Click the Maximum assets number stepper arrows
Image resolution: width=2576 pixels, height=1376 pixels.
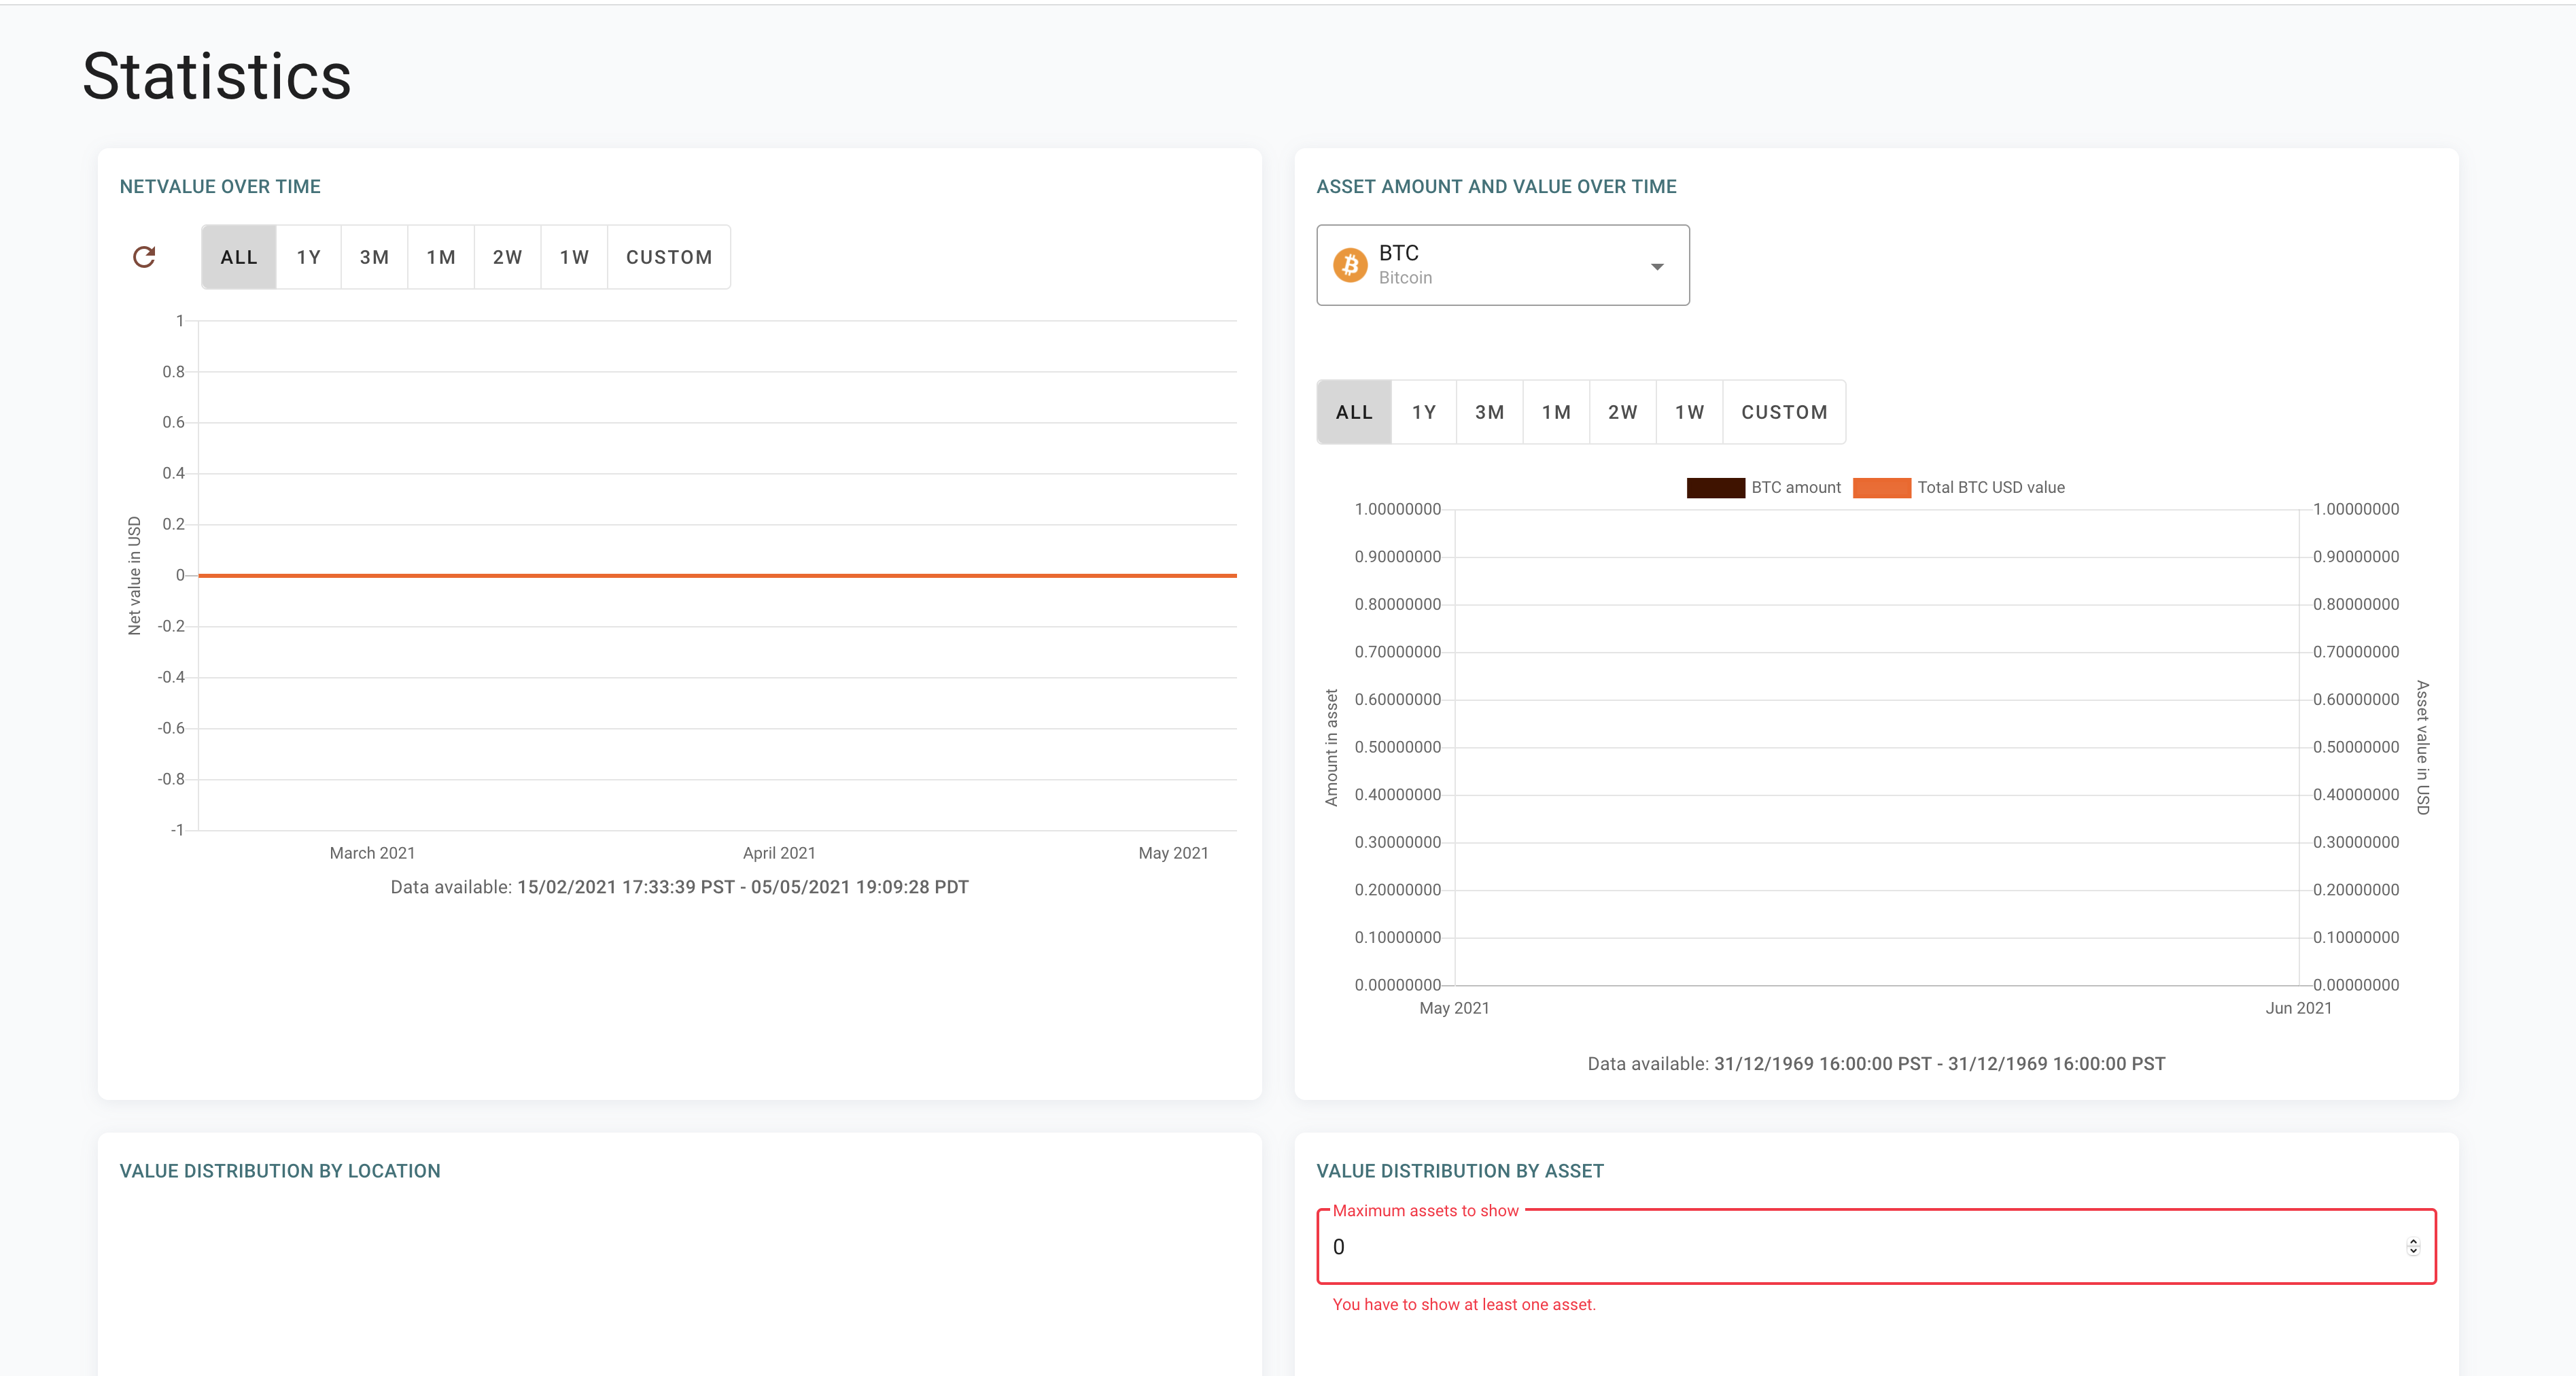point(2413,1247)
